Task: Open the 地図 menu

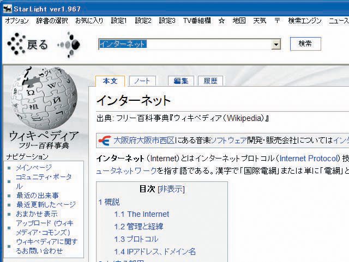Action: point(239,21)
